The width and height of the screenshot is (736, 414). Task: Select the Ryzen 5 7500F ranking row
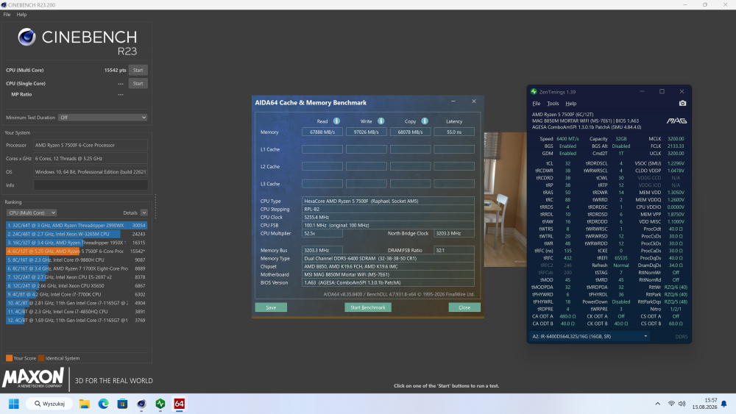tap(76, 251)
